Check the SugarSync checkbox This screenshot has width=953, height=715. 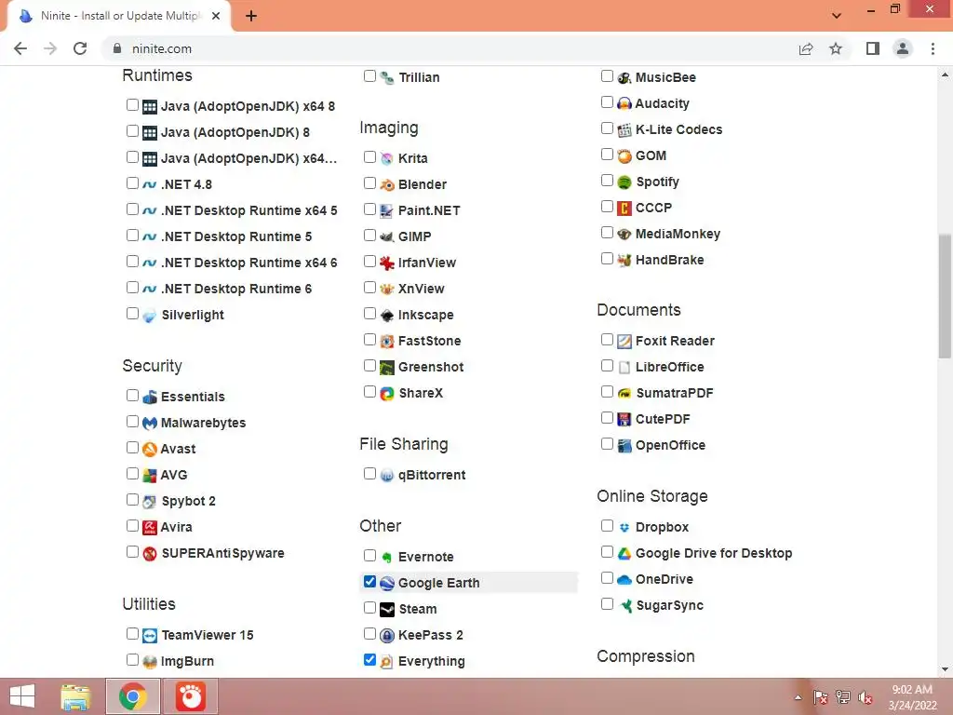tap(607, 603)
